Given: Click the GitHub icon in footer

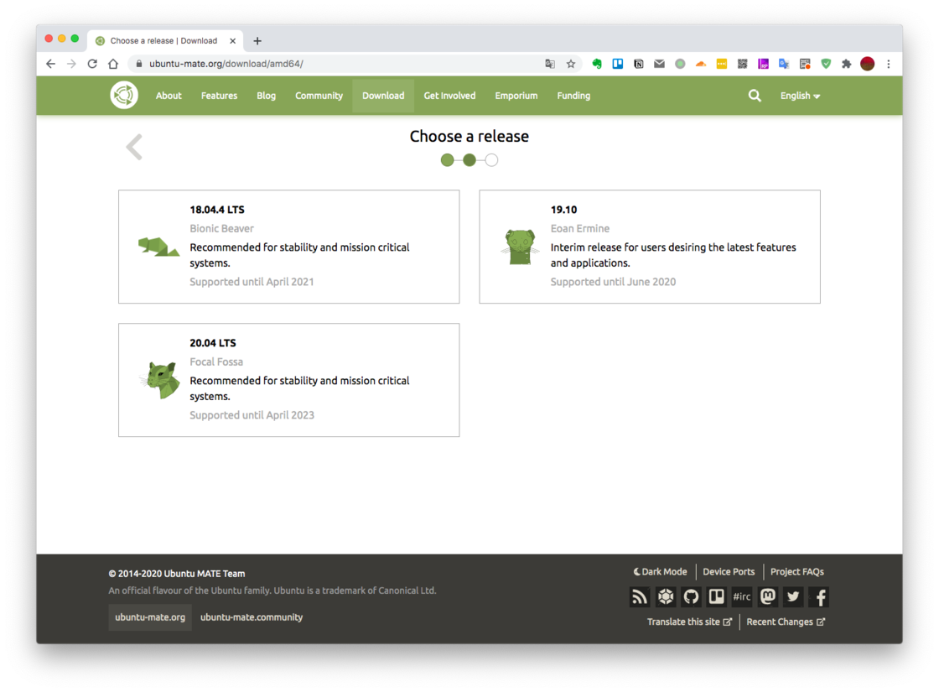Looking at the screenshot, I should 691,596.
